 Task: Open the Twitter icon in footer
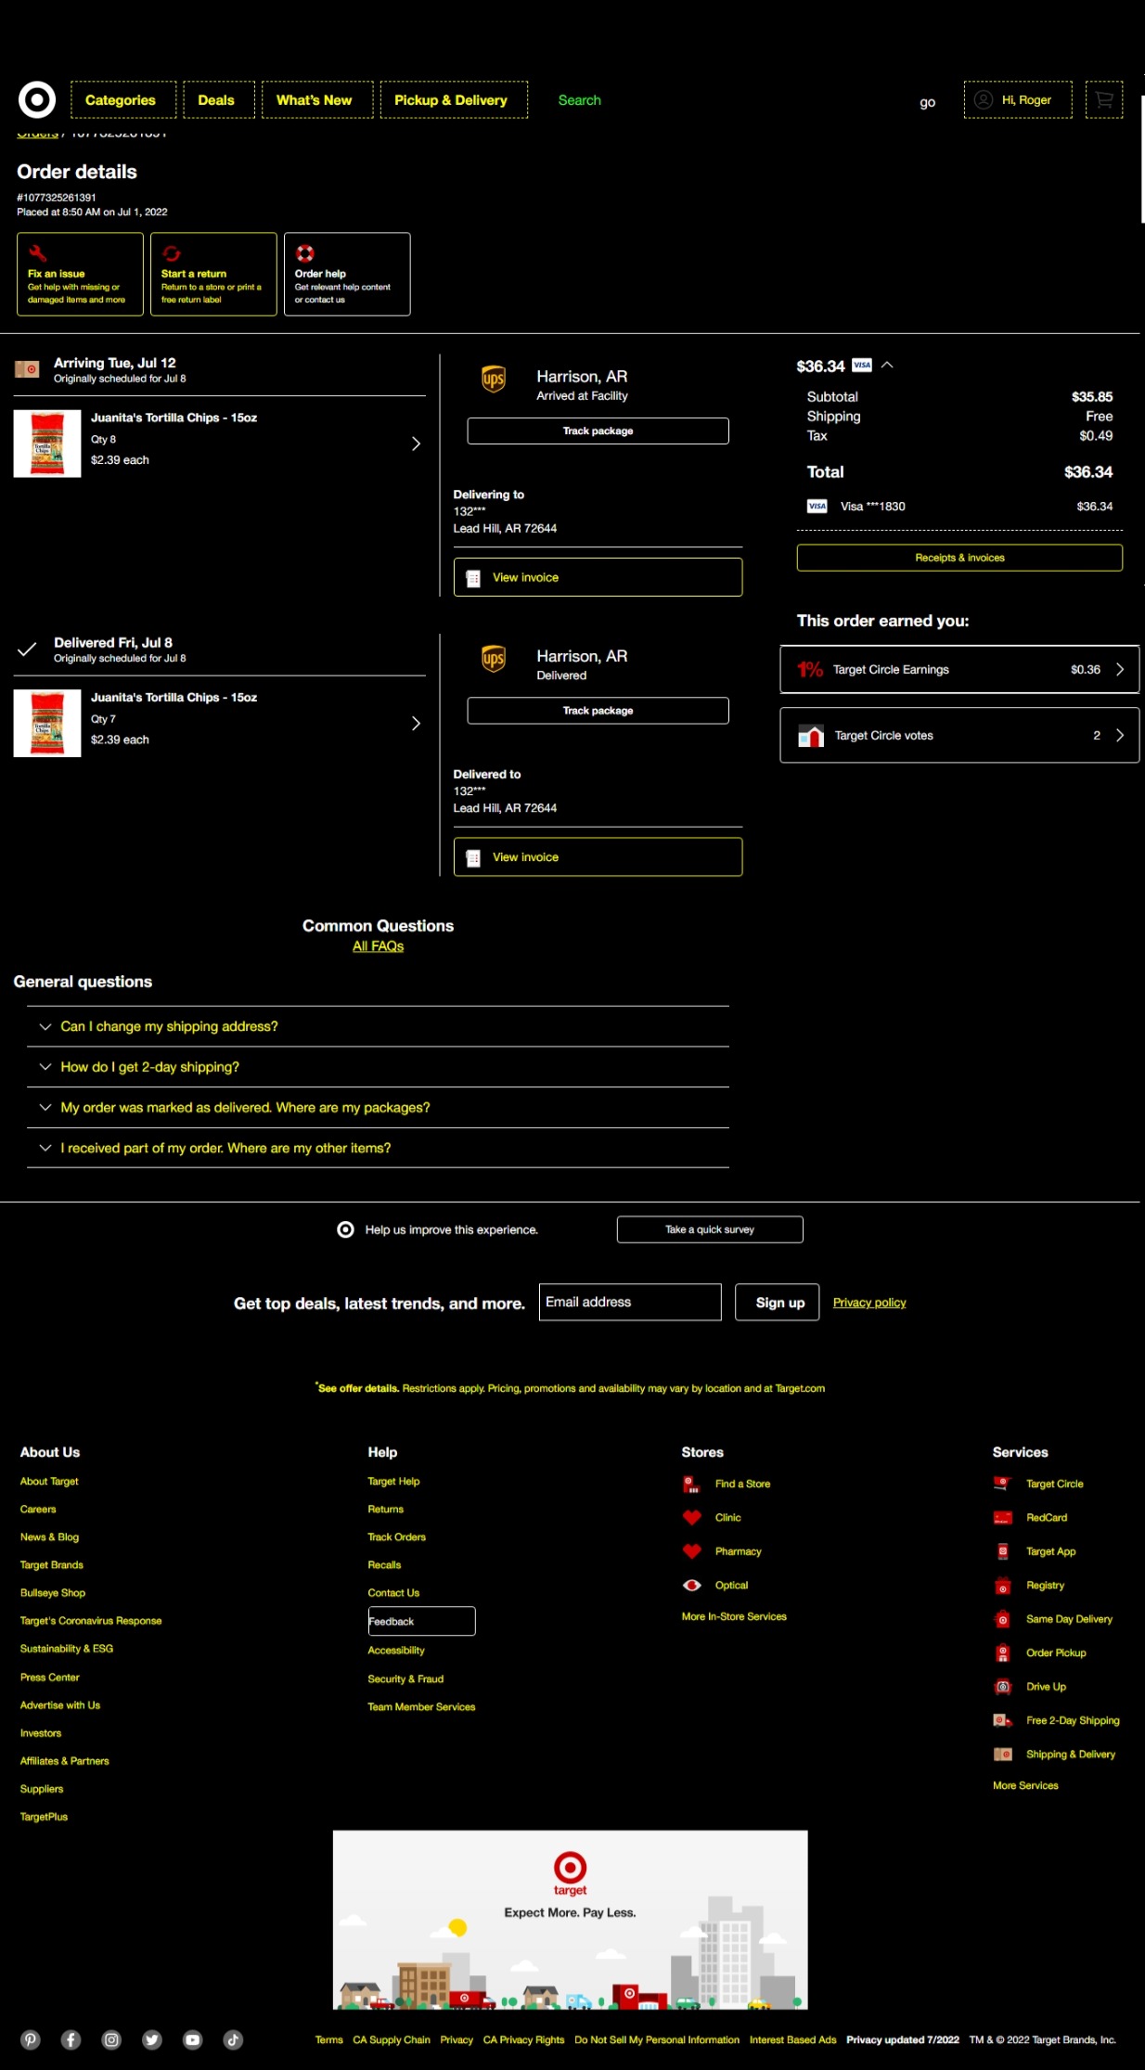(x=152, y=2039)
